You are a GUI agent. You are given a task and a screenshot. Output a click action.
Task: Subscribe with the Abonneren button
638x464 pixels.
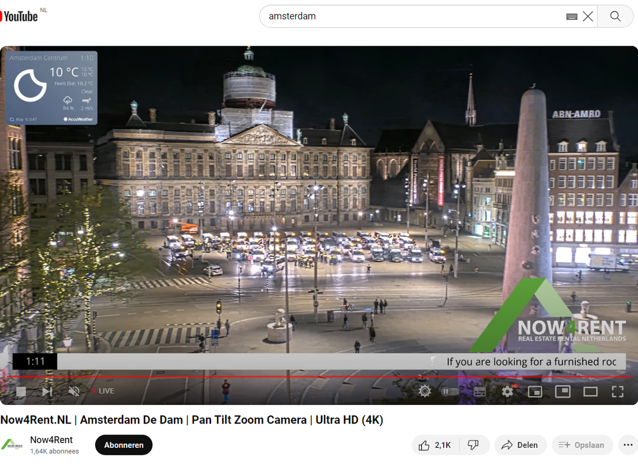click(x=124, y=445)
